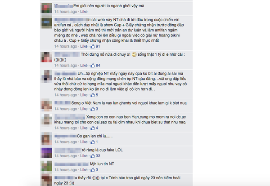This screenshot has width=270, height=186.
Task: Click thumbs-up icon on 'Mjh lun tin NT' comment
Action: [93, 170]
